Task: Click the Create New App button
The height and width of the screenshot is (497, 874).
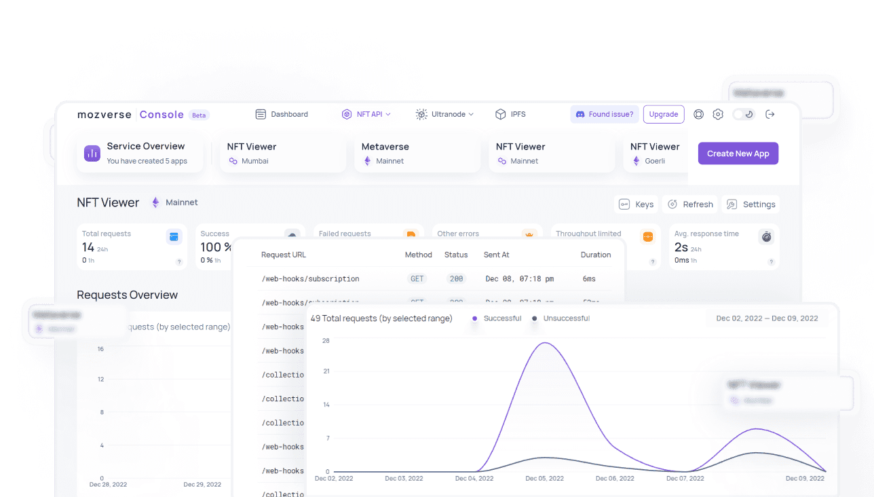Action: 738,153
